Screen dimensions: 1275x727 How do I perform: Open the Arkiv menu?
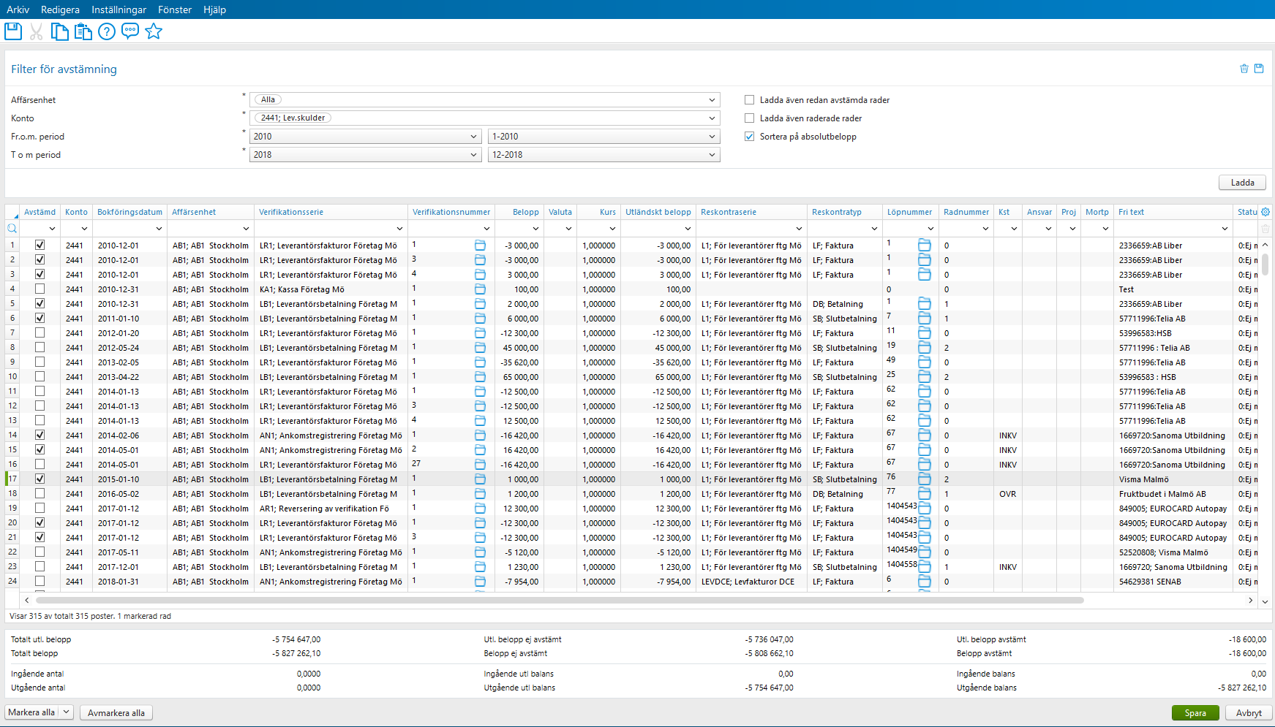pos(18,9)
